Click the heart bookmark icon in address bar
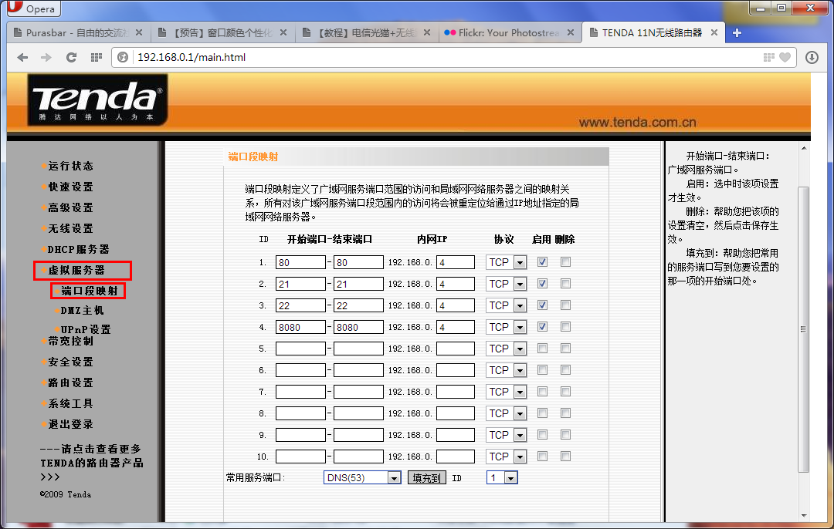The height and width of the screenshot is (529, 834). click(x=785, y=57)
